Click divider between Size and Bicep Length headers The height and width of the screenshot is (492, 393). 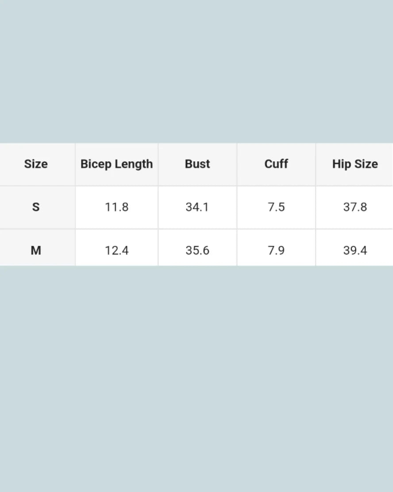click(75, 164)
